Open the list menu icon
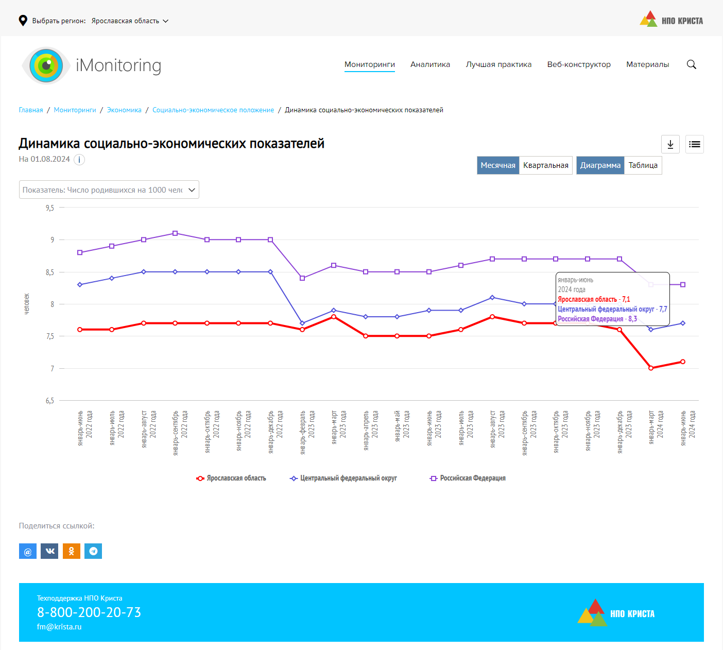This screenshot has height=650, width=723. coord(694,144)
